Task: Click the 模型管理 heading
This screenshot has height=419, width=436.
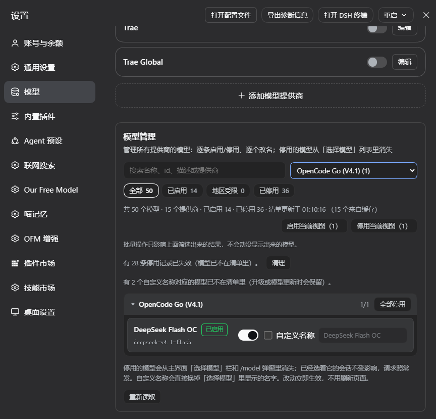Action: (139, 136)
